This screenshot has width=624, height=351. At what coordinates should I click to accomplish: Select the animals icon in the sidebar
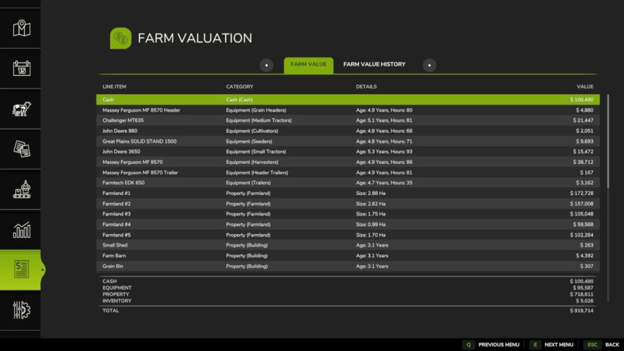pyautogui.click(x=20, y=108)
